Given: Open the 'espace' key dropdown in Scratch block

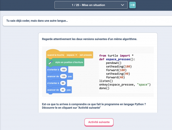Looking at the screenshot, I should pyautogui.click(x=72, y=55).
